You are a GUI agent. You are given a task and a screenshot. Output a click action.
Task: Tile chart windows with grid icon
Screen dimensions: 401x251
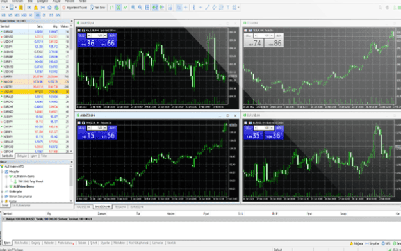coord(147,8)
